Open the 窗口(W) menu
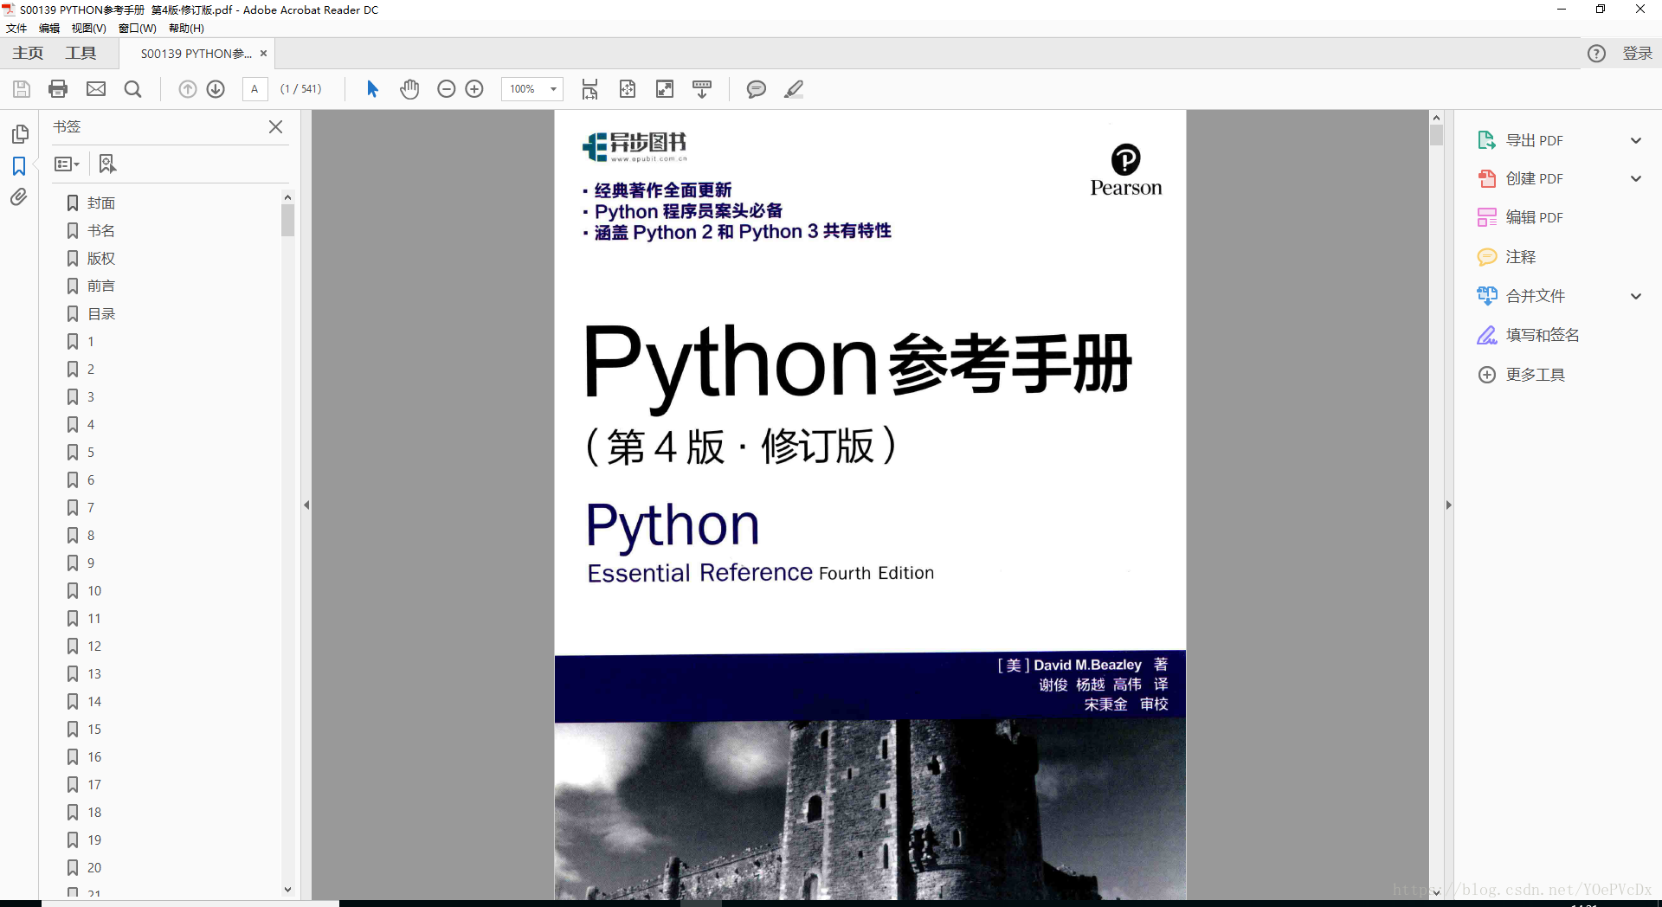1662x907 pixels. tap(138, 29)
